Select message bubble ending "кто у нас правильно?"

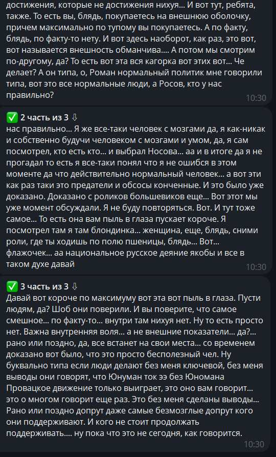pyautogui.click(x=136, y=52)
